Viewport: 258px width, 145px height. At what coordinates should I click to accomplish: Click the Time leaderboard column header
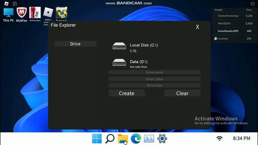(249, 10)
